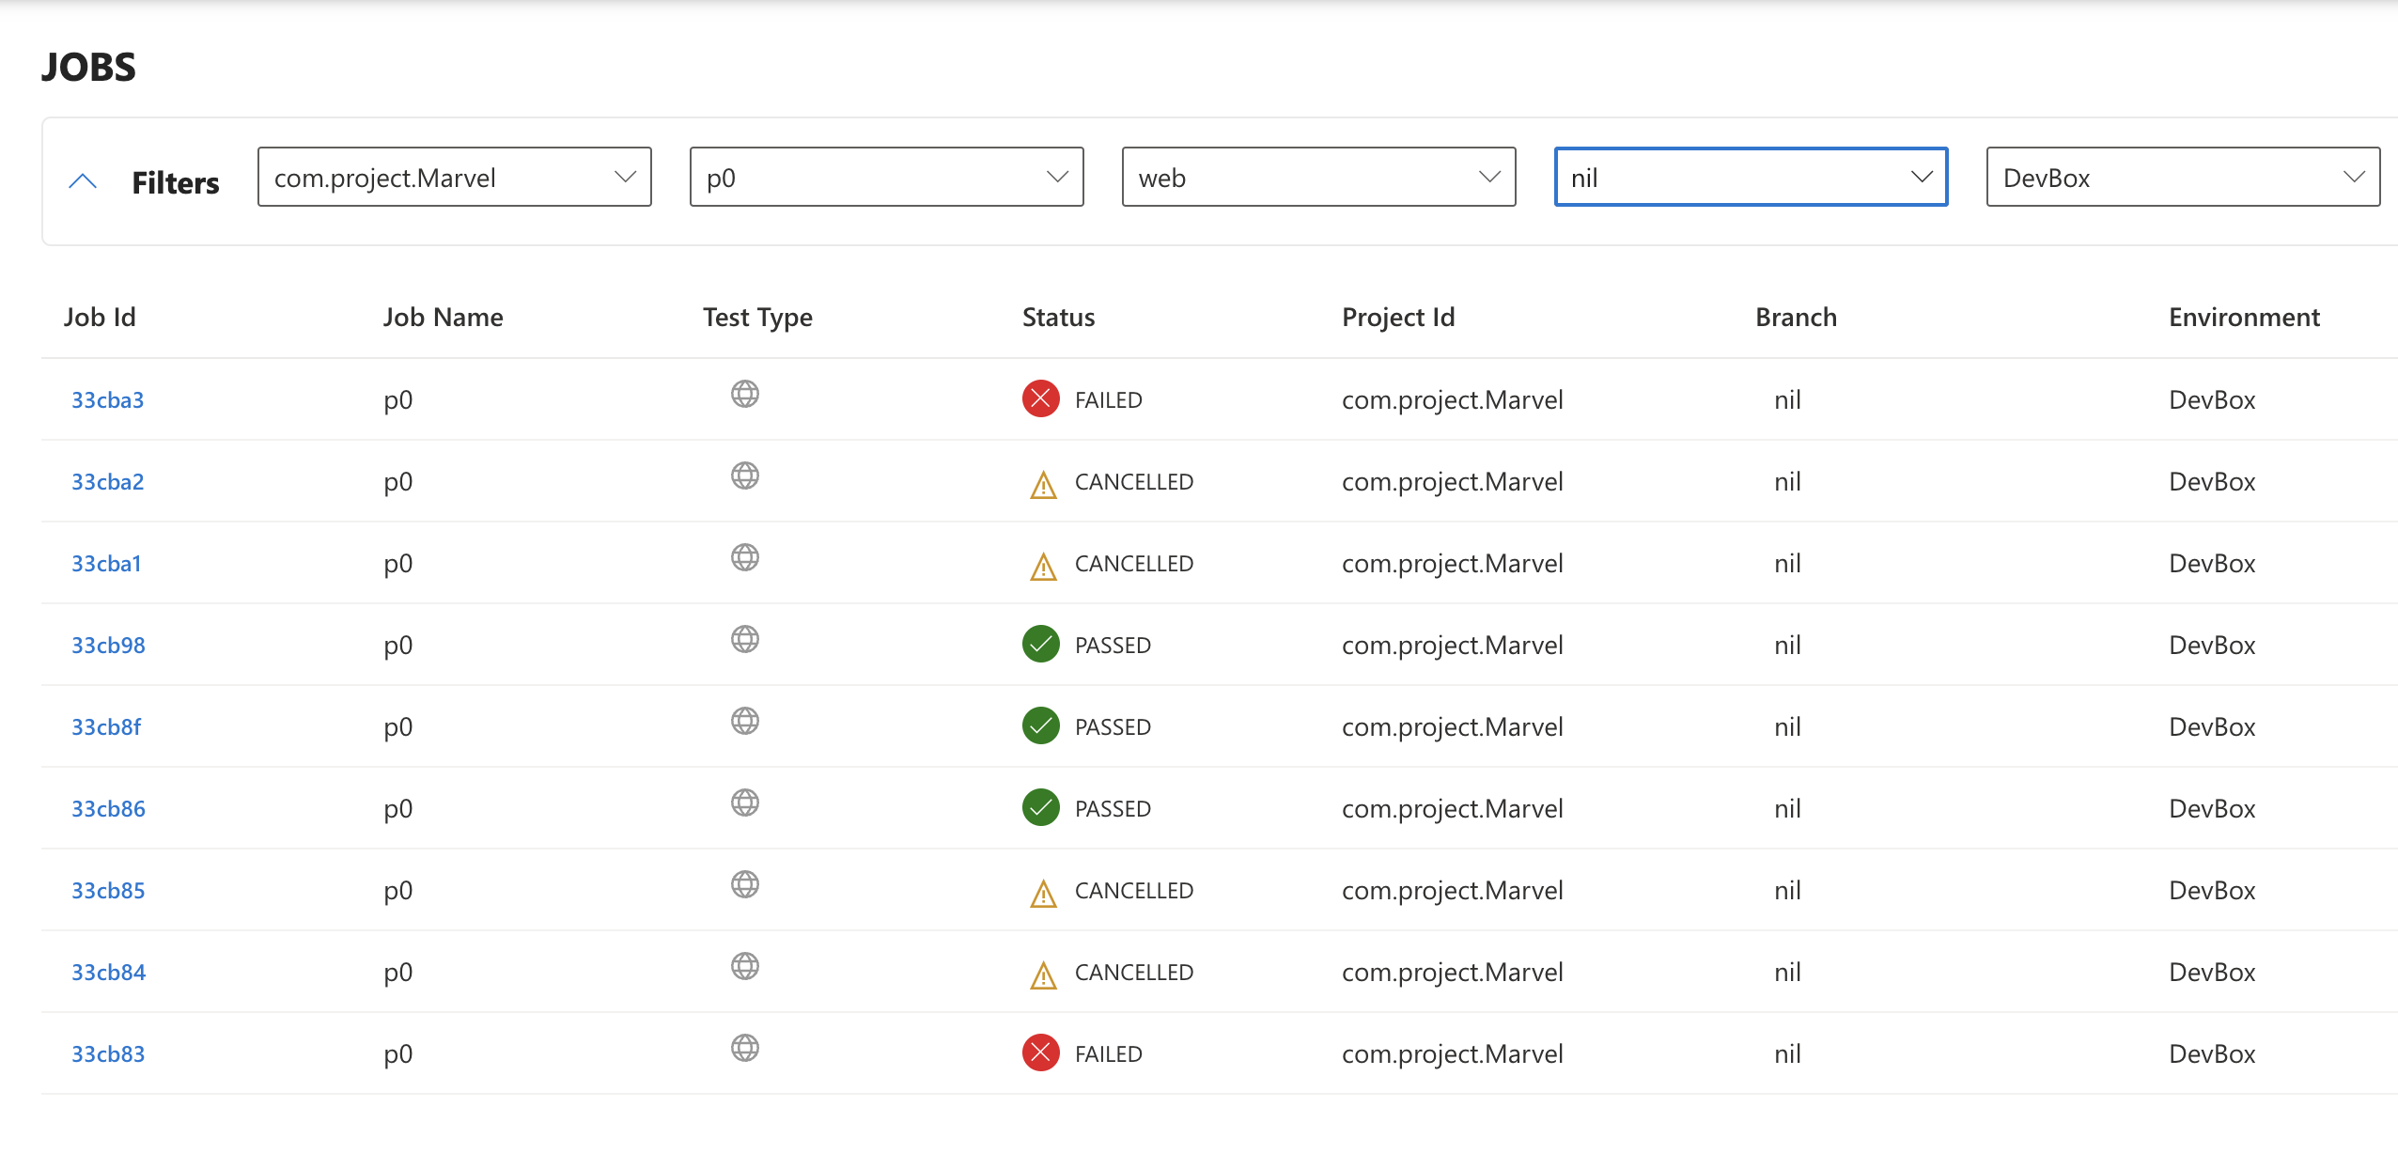
Task: Open job link 33cb98
Action: click(x=108, y=646)
